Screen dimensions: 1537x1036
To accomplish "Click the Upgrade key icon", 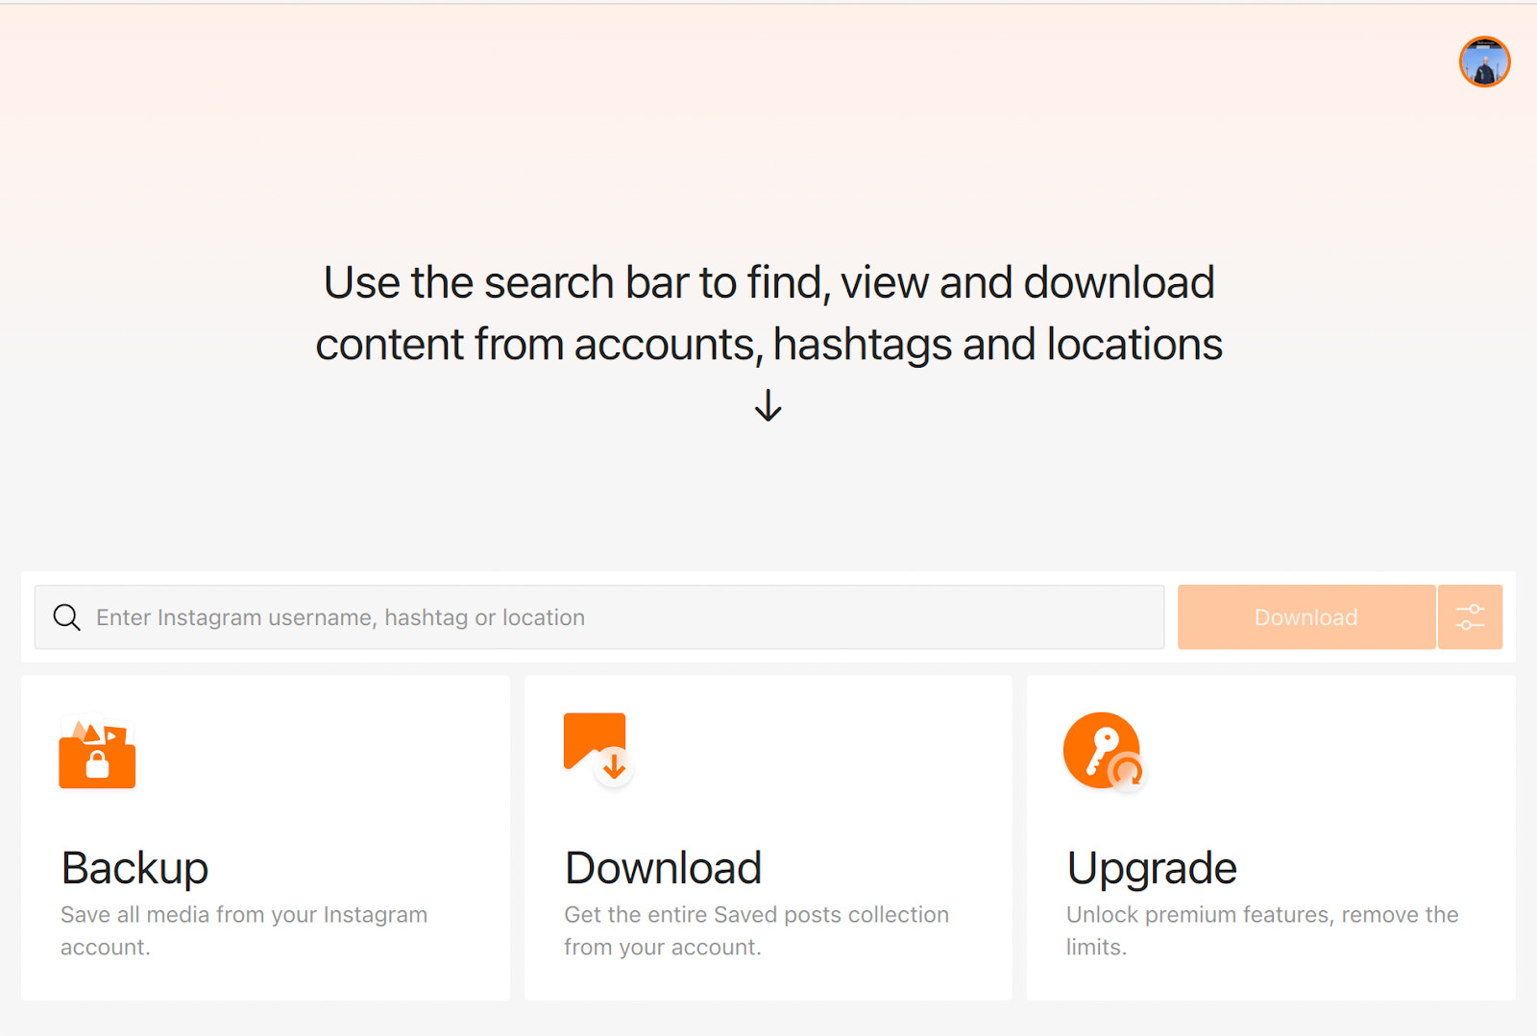I will [1105, 751].
